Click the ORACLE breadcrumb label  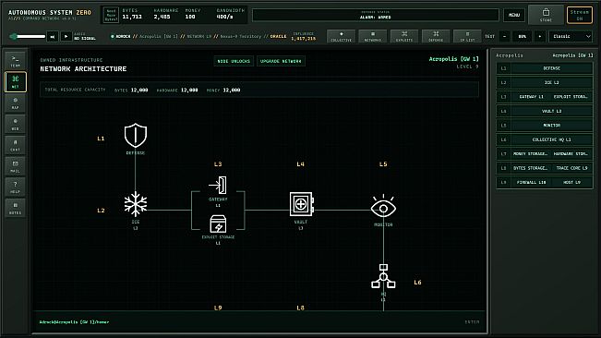pos(278,36)
